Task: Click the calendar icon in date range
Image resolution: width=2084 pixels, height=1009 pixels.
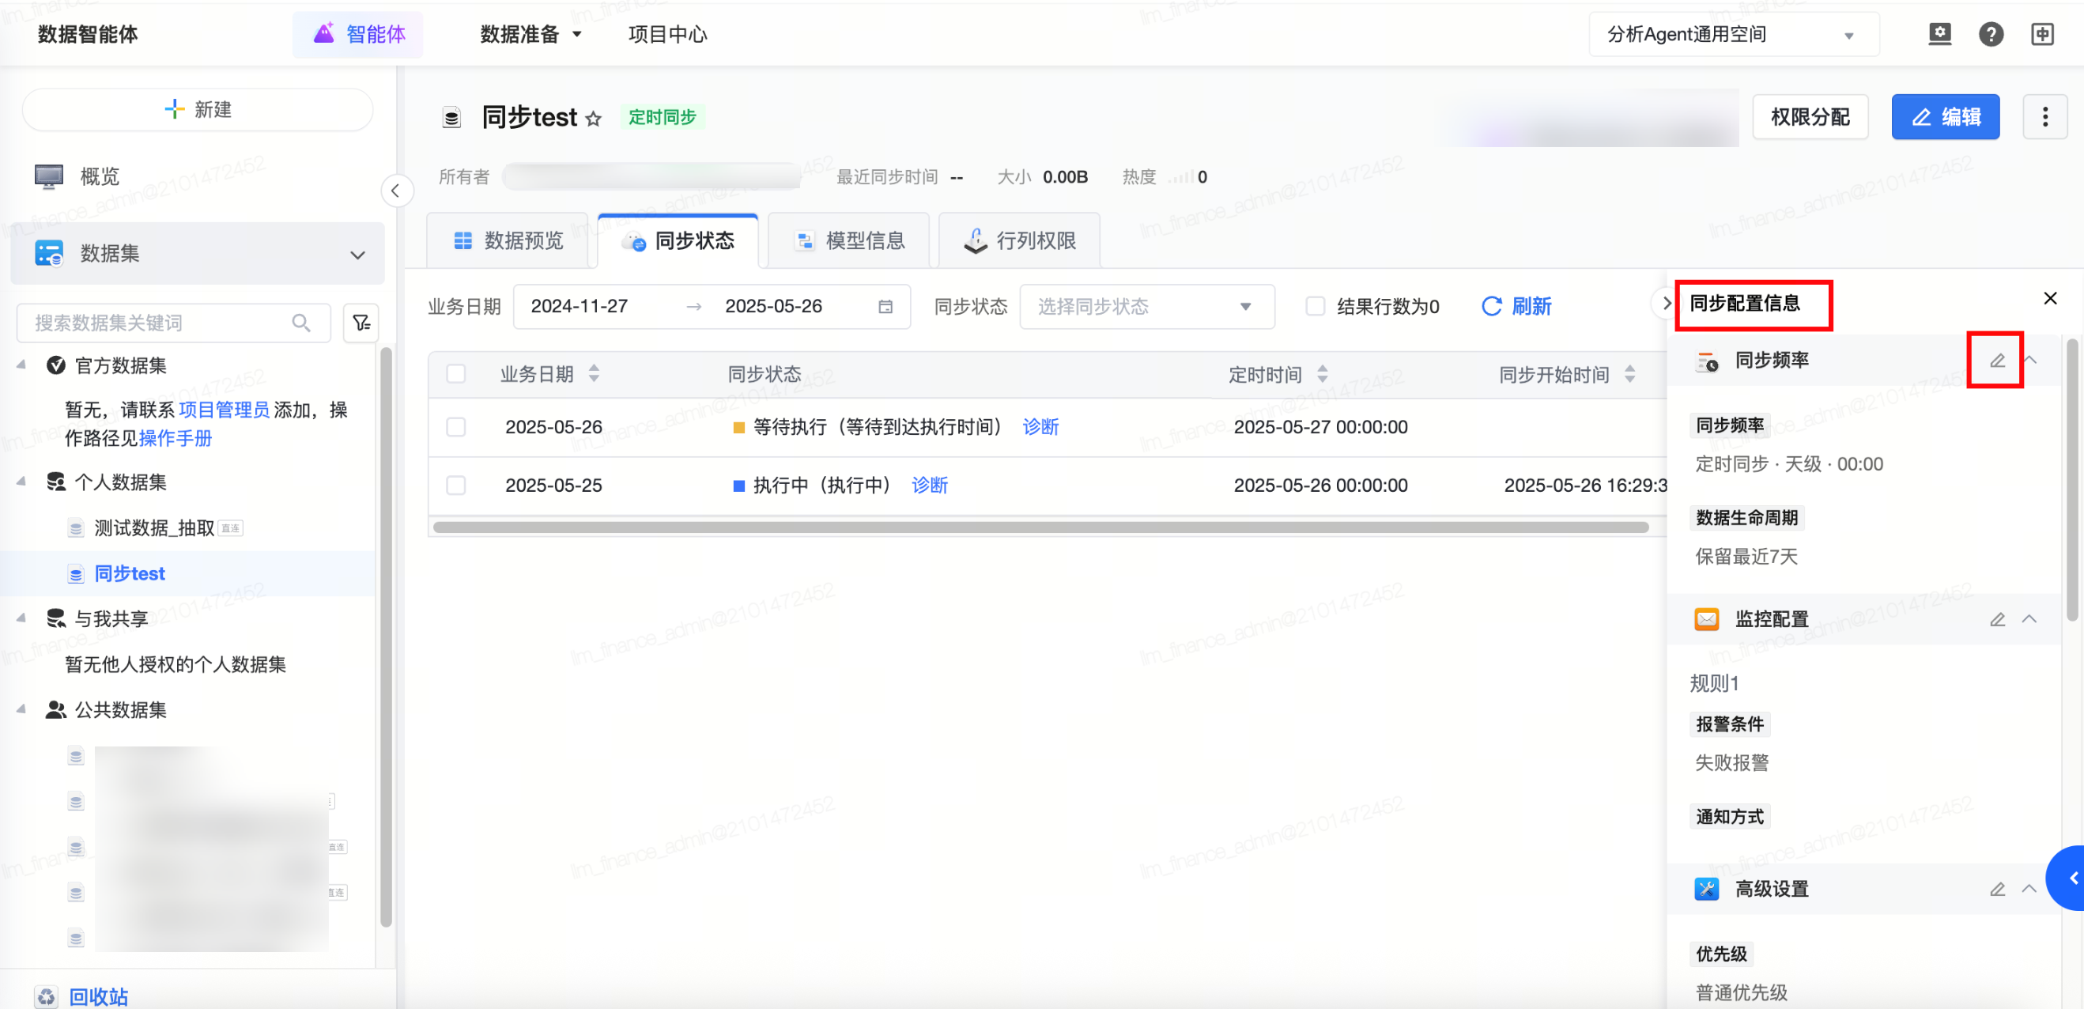Action: click(x=885, y=307)
